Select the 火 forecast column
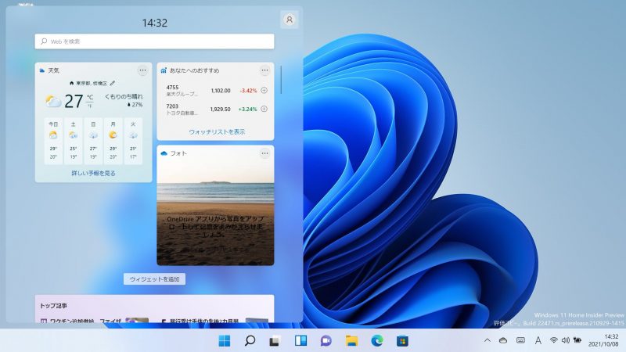The image size is (626, 352). click(133, 141)
